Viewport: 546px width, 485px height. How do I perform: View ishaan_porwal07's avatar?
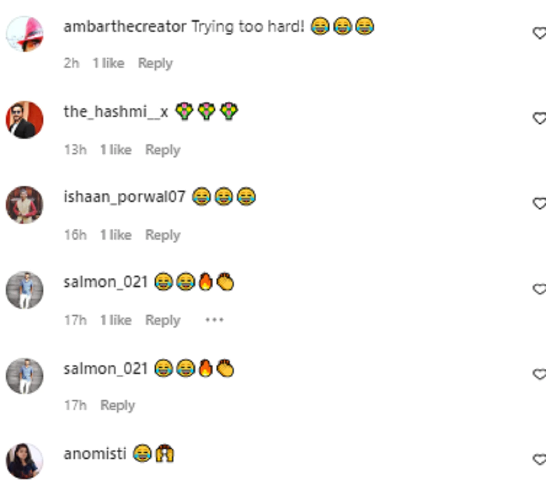tap(25, 205)
